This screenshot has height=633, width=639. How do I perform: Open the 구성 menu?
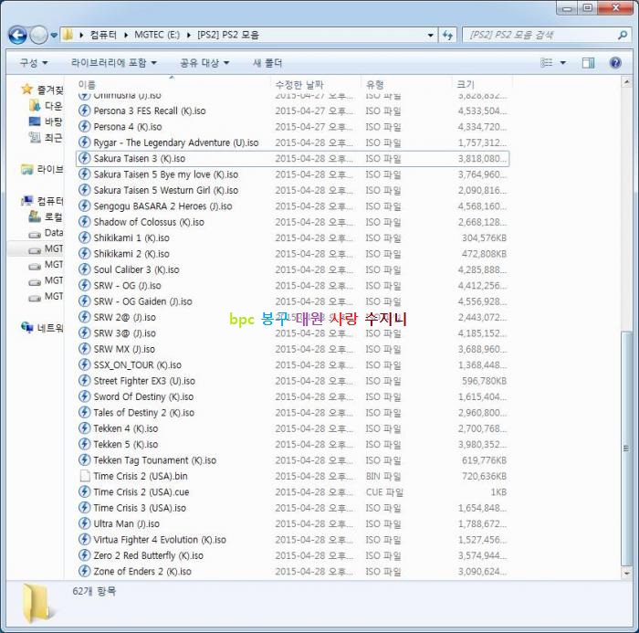point(34,63)
